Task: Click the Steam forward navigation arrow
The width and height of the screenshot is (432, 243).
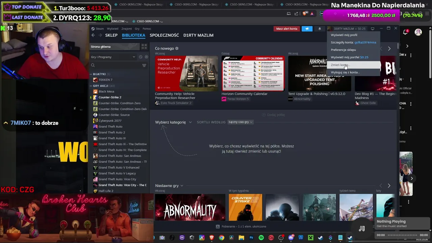Action: pos(100,35)
